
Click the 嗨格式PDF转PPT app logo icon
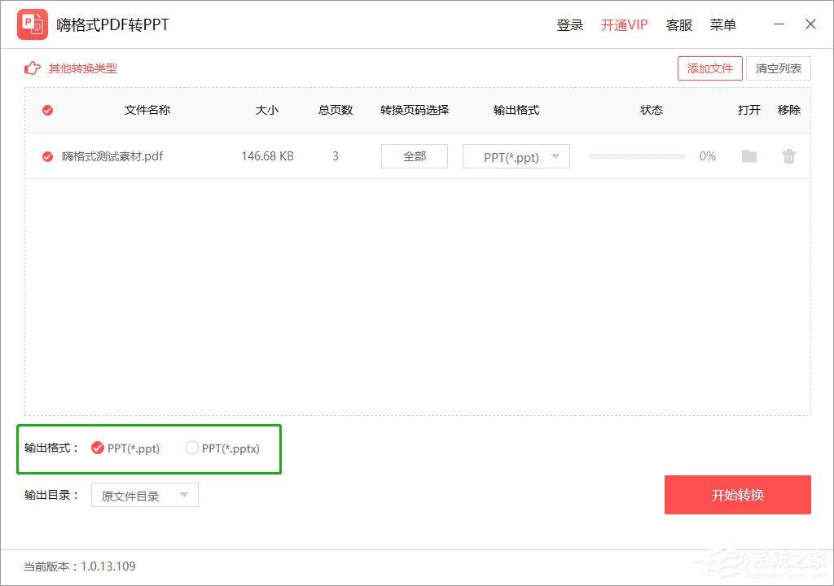pos(33,24)
